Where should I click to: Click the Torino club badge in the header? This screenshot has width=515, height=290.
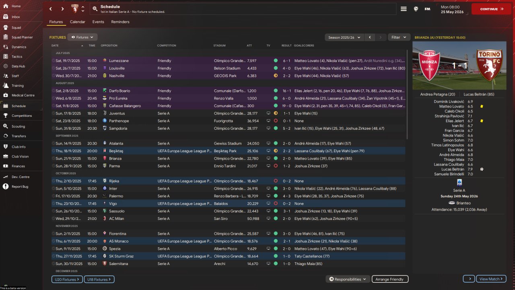click(75, 9)
